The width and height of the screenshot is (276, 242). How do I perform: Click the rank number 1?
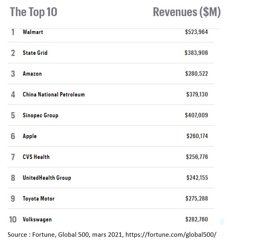[13, 32]
